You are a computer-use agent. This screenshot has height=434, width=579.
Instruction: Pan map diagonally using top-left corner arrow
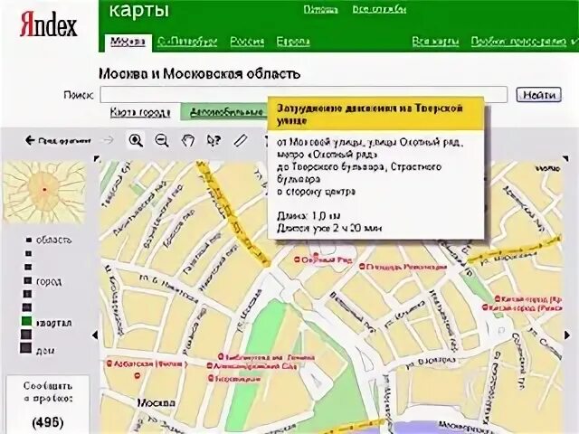click(97, 159)
